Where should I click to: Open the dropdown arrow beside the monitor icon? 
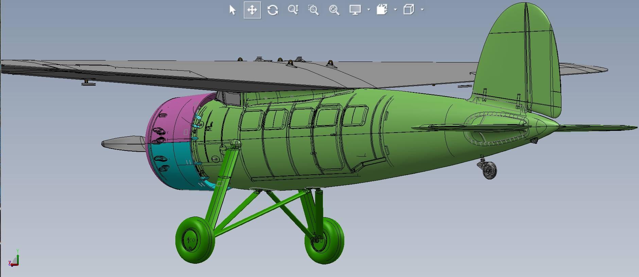point(369,10)
